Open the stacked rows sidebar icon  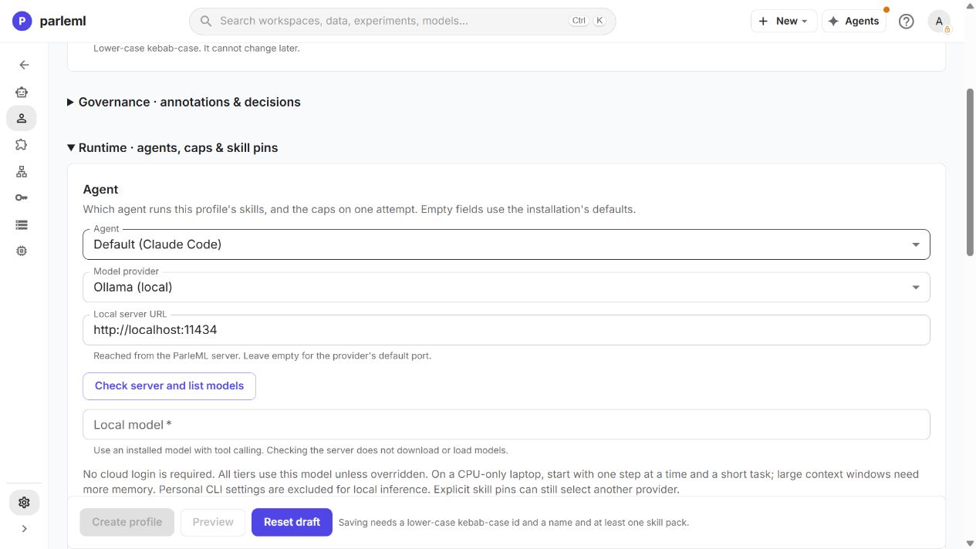click(22, 224)
